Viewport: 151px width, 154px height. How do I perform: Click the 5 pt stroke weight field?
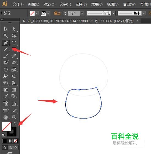pos(74,13)
